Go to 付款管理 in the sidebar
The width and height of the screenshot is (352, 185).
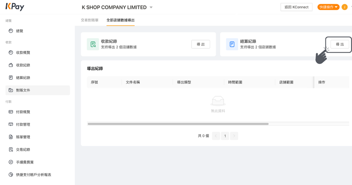pyautogui.click(x=38, y=124)
